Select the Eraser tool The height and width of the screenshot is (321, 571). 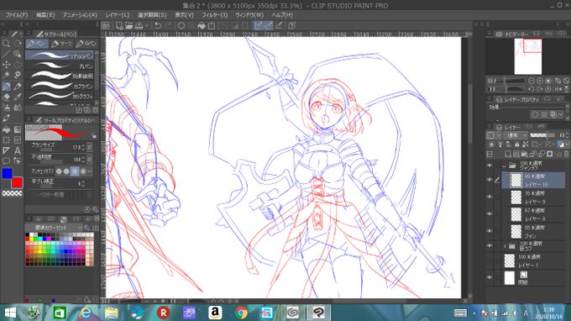coord(6,97)
